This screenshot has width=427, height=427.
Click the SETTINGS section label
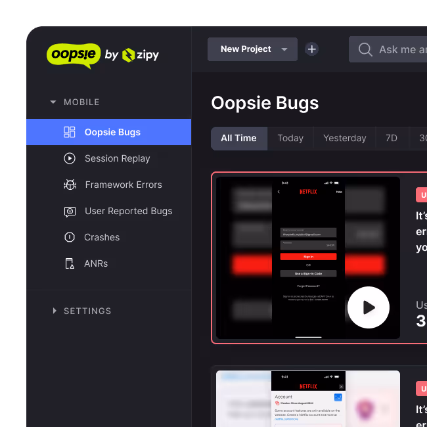(x=87, y=311)
